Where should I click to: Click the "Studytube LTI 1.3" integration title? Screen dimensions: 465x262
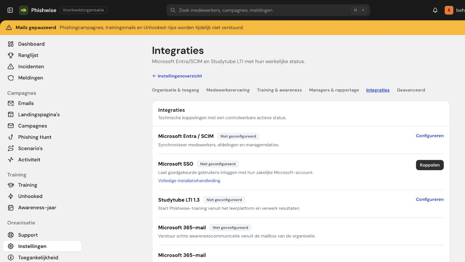[x=179, y=200]
